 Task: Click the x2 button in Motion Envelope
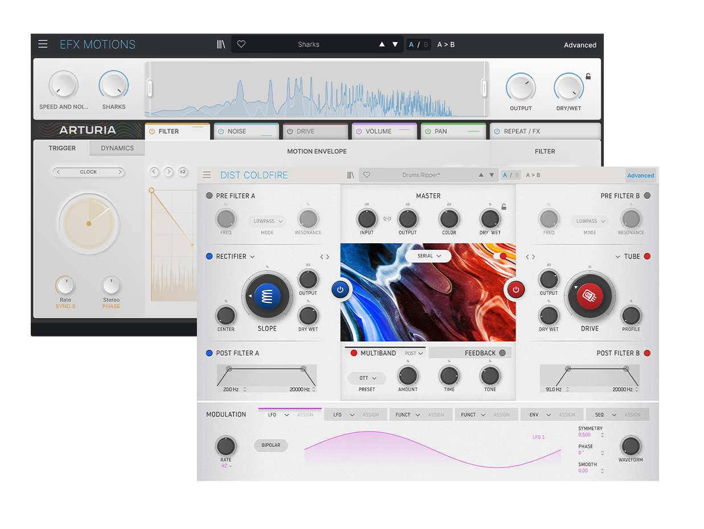coord(183,172)
